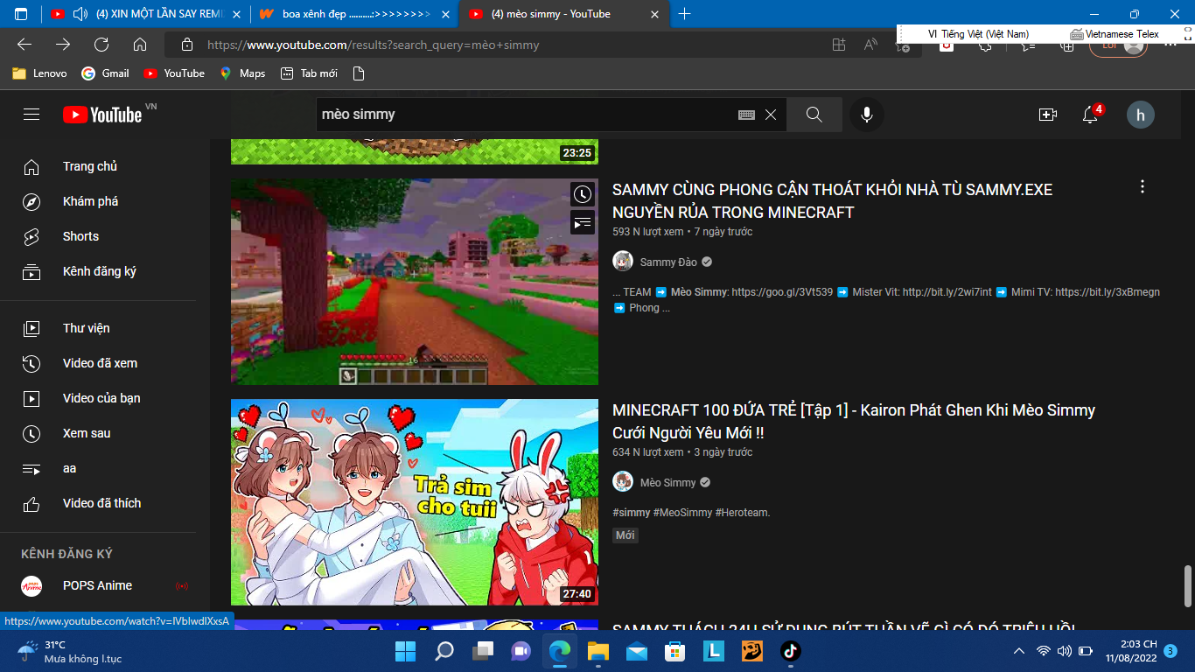Screen dimensions: 1195x672
Task: Open Maps bookmark
Action: (242, 73)
